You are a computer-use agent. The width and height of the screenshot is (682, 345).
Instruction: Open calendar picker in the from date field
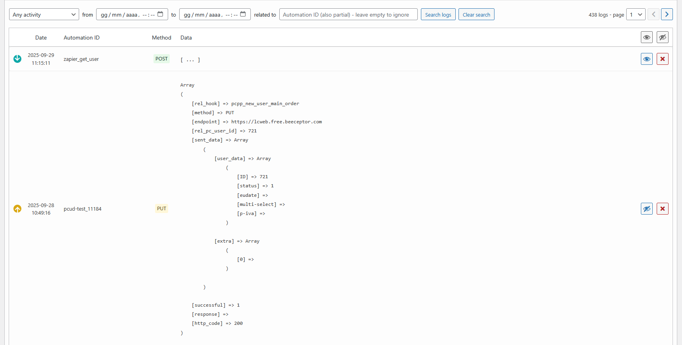[x=160, y=15]
